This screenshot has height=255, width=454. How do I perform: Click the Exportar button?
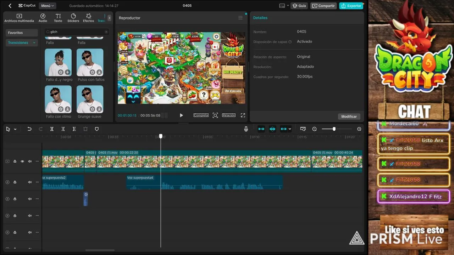tap(351, 6)
